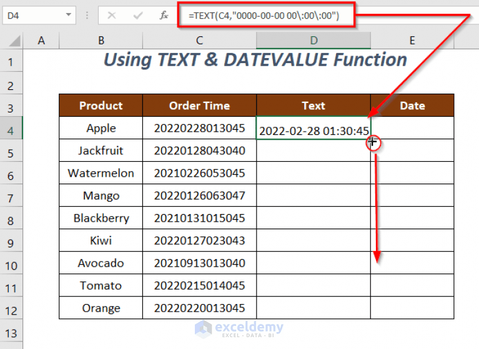479x349 pixels.
Task: Select column A header
Action: pos(41,41)
